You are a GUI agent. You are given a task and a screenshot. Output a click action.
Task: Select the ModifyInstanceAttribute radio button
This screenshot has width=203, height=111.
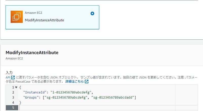coord(92,13)
